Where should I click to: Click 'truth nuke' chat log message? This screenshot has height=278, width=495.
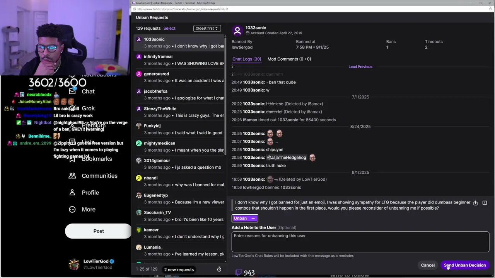(x=276, y=166)
